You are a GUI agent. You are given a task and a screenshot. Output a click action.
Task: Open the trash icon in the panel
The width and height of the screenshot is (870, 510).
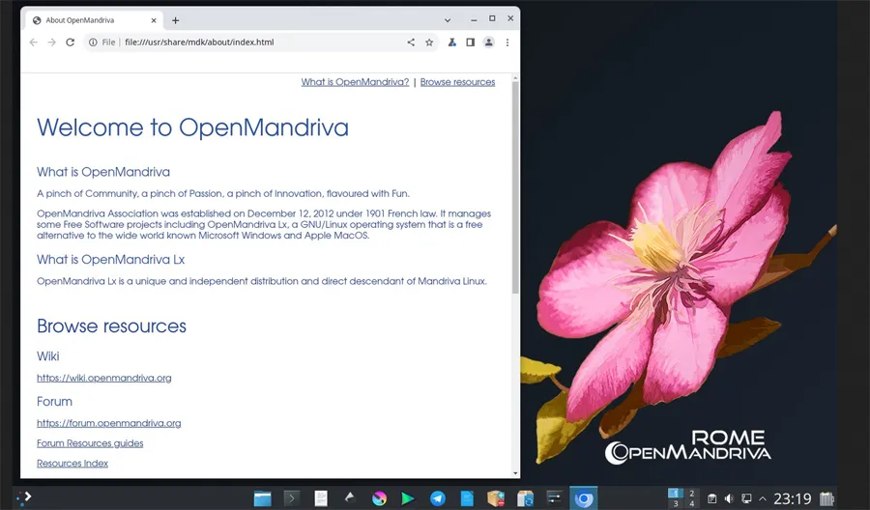pyautogui.click(x=826, y=499)
